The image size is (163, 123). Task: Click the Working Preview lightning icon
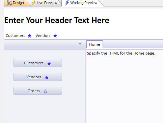[67, 3]
